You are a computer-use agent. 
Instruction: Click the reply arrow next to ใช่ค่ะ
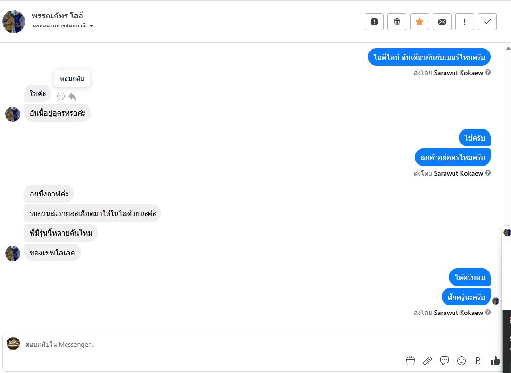[x=72, y=96]
